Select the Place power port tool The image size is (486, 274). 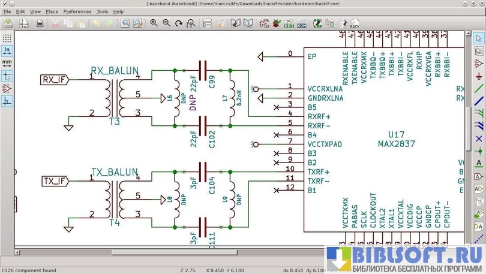(479, 76)
